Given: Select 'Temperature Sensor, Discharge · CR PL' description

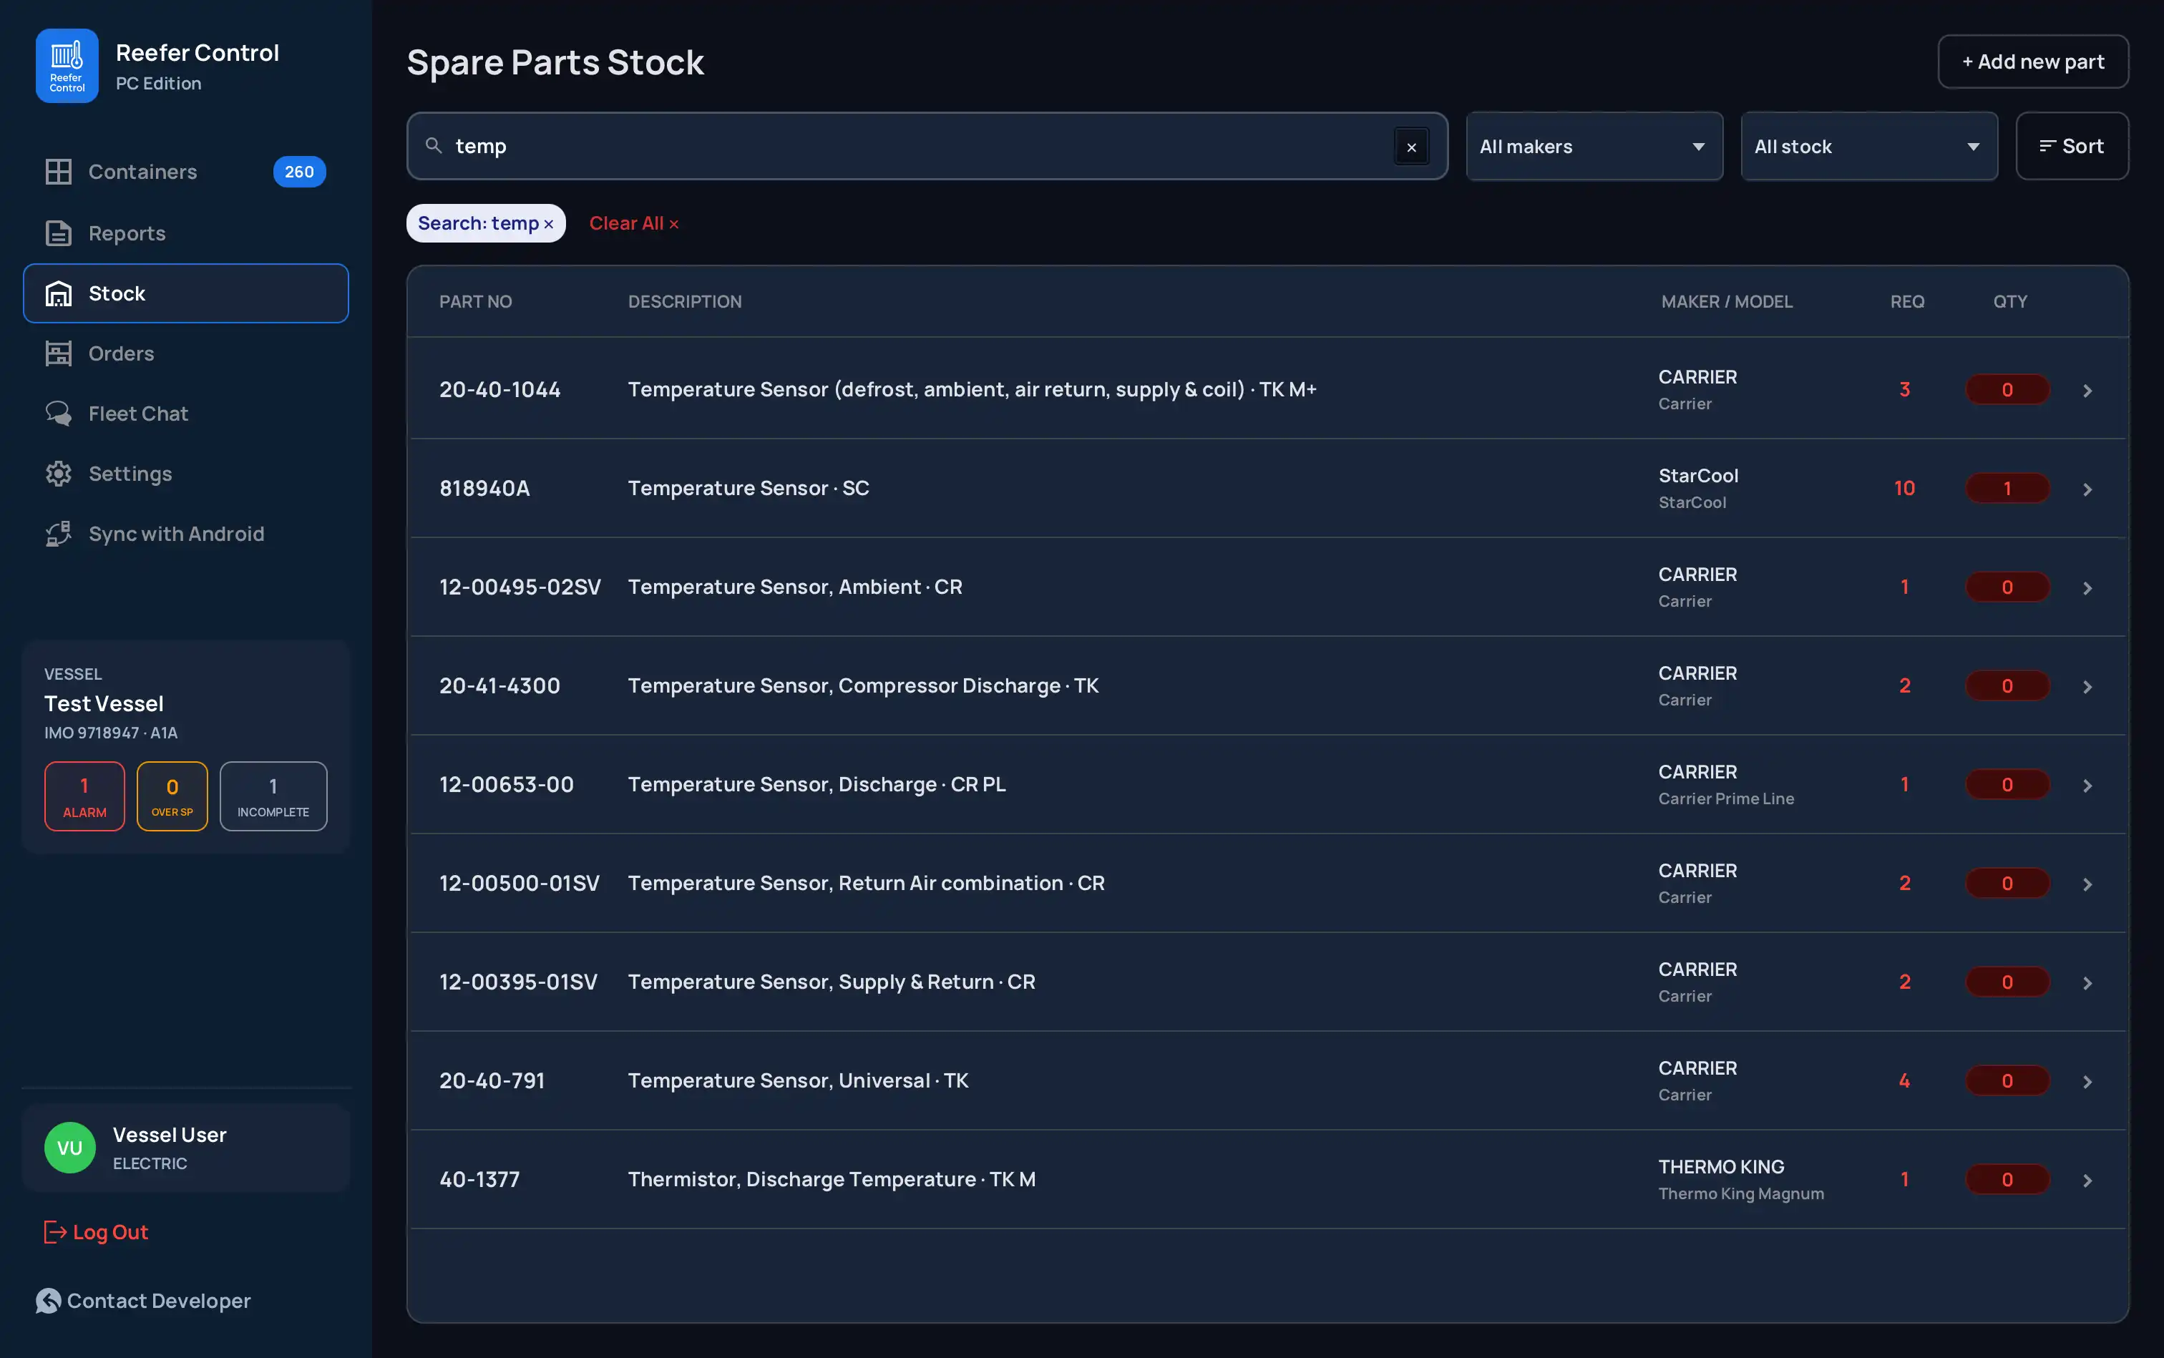Looking at the screenshot, I should [817, 785].
